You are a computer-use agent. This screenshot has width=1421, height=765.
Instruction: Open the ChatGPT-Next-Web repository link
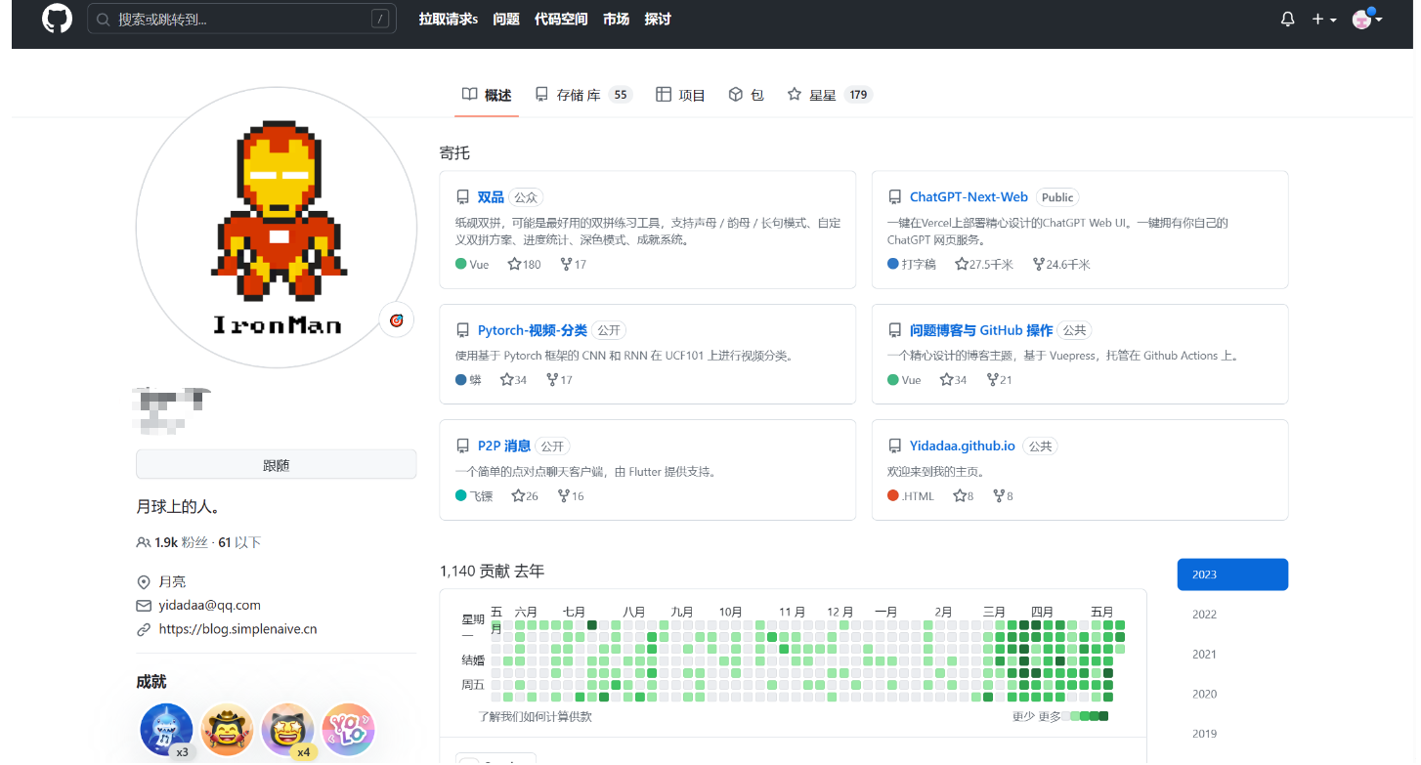tap(969, 197)
